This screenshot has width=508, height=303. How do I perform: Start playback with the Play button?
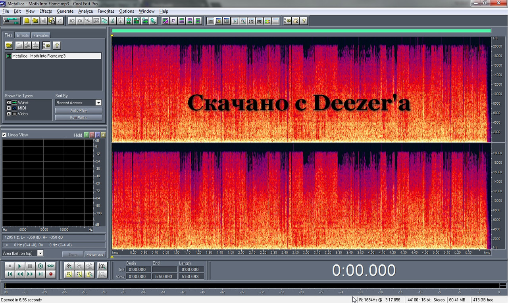[20, 266]
